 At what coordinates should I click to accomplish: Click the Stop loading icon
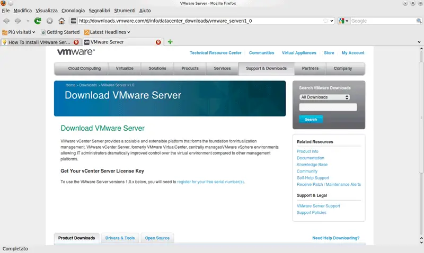tap(49, 21)
